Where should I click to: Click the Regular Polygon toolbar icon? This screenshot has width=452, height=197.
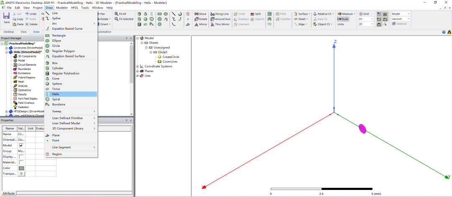coord(159,24)
